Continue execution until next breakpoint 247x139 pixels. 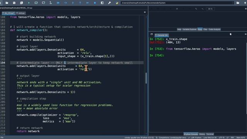point(88,3)
